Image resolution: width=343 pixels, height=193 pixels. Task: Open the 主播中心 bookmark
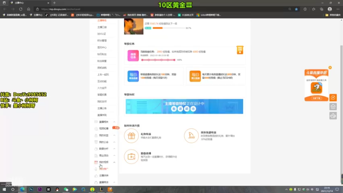36,15
